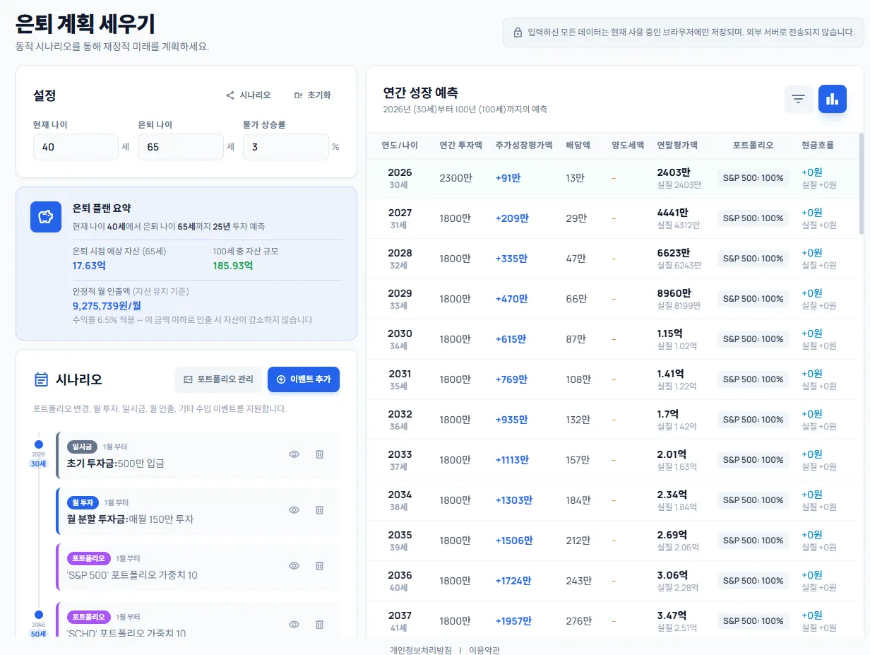This screenshot has height=655, width=870.
Task: Click the 양도세액 column header
Action: tap(628, 146)
